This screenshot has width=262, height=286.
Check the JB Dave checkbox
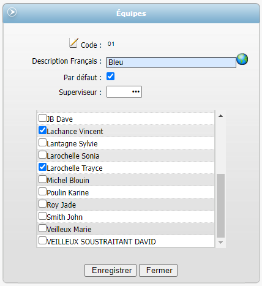tap(42, 118)
